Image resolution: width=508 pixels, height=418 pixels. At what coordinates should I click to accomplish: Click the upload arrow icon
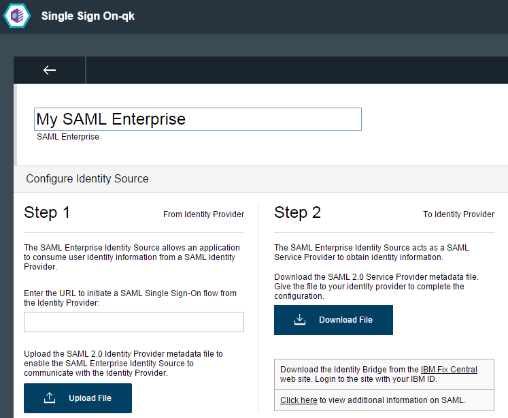[50, 398]
